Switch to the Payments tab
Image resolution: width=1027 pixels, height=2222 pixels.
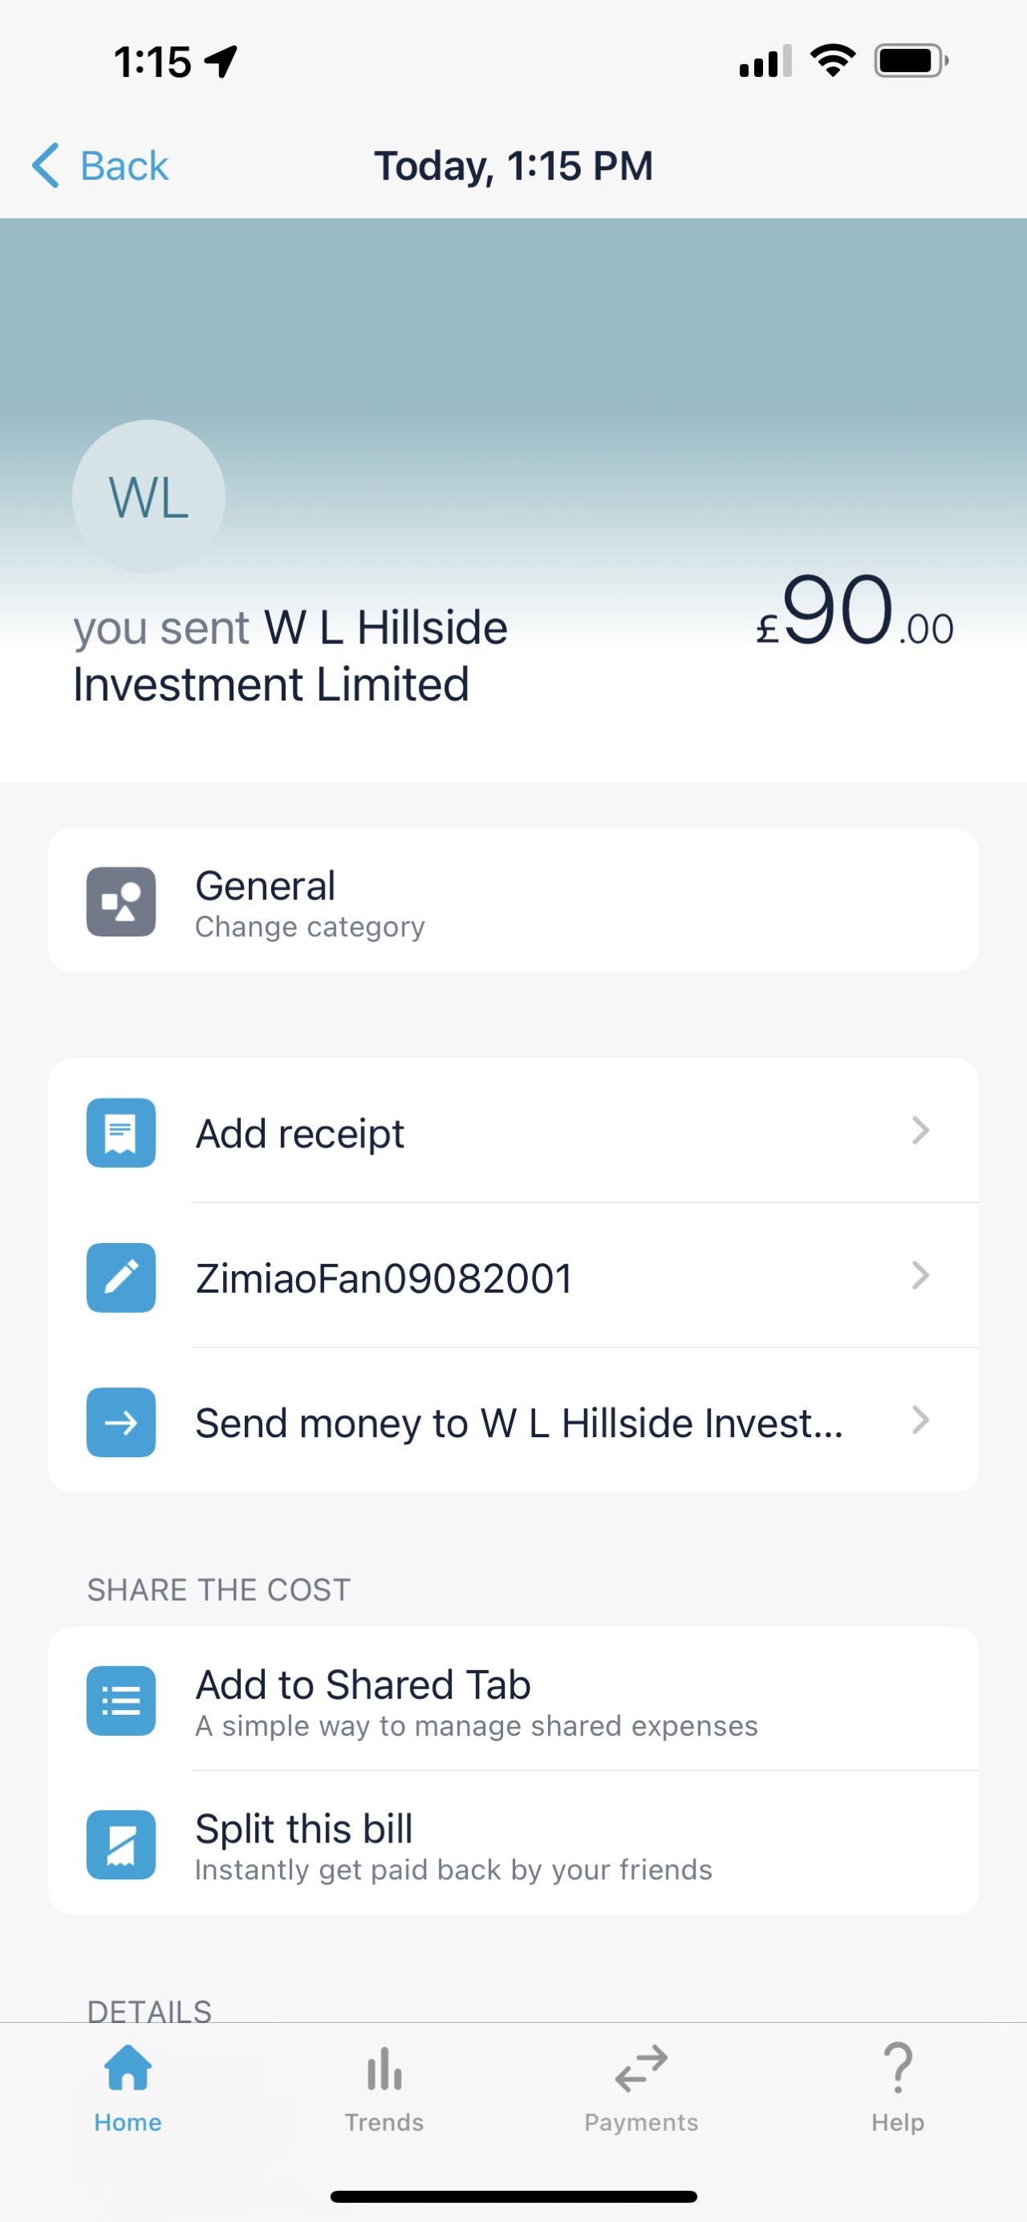[641, 2085]
